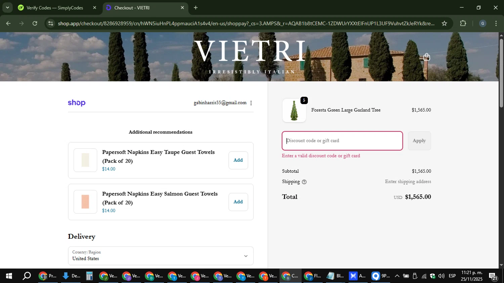Click Papersoft Napkins Easy Salmon Guest Towels title
The height and width of the screenshot is (283, 504).
pyautogui.click(x=160, y=198)
